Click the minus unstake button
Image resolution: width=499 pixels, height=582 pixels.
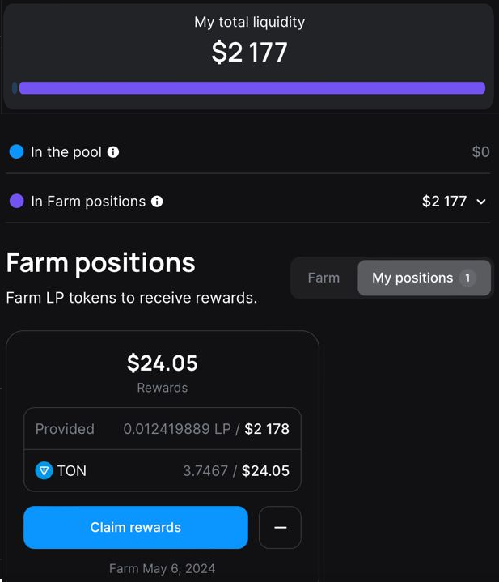pyautogui.click(x=280, y=527)
